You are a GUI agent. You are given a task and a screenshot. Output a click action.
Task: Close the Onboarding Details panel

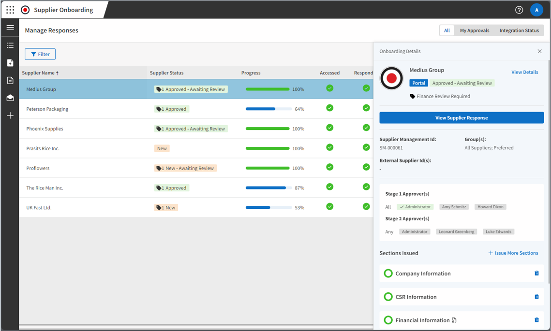point(539,51)
